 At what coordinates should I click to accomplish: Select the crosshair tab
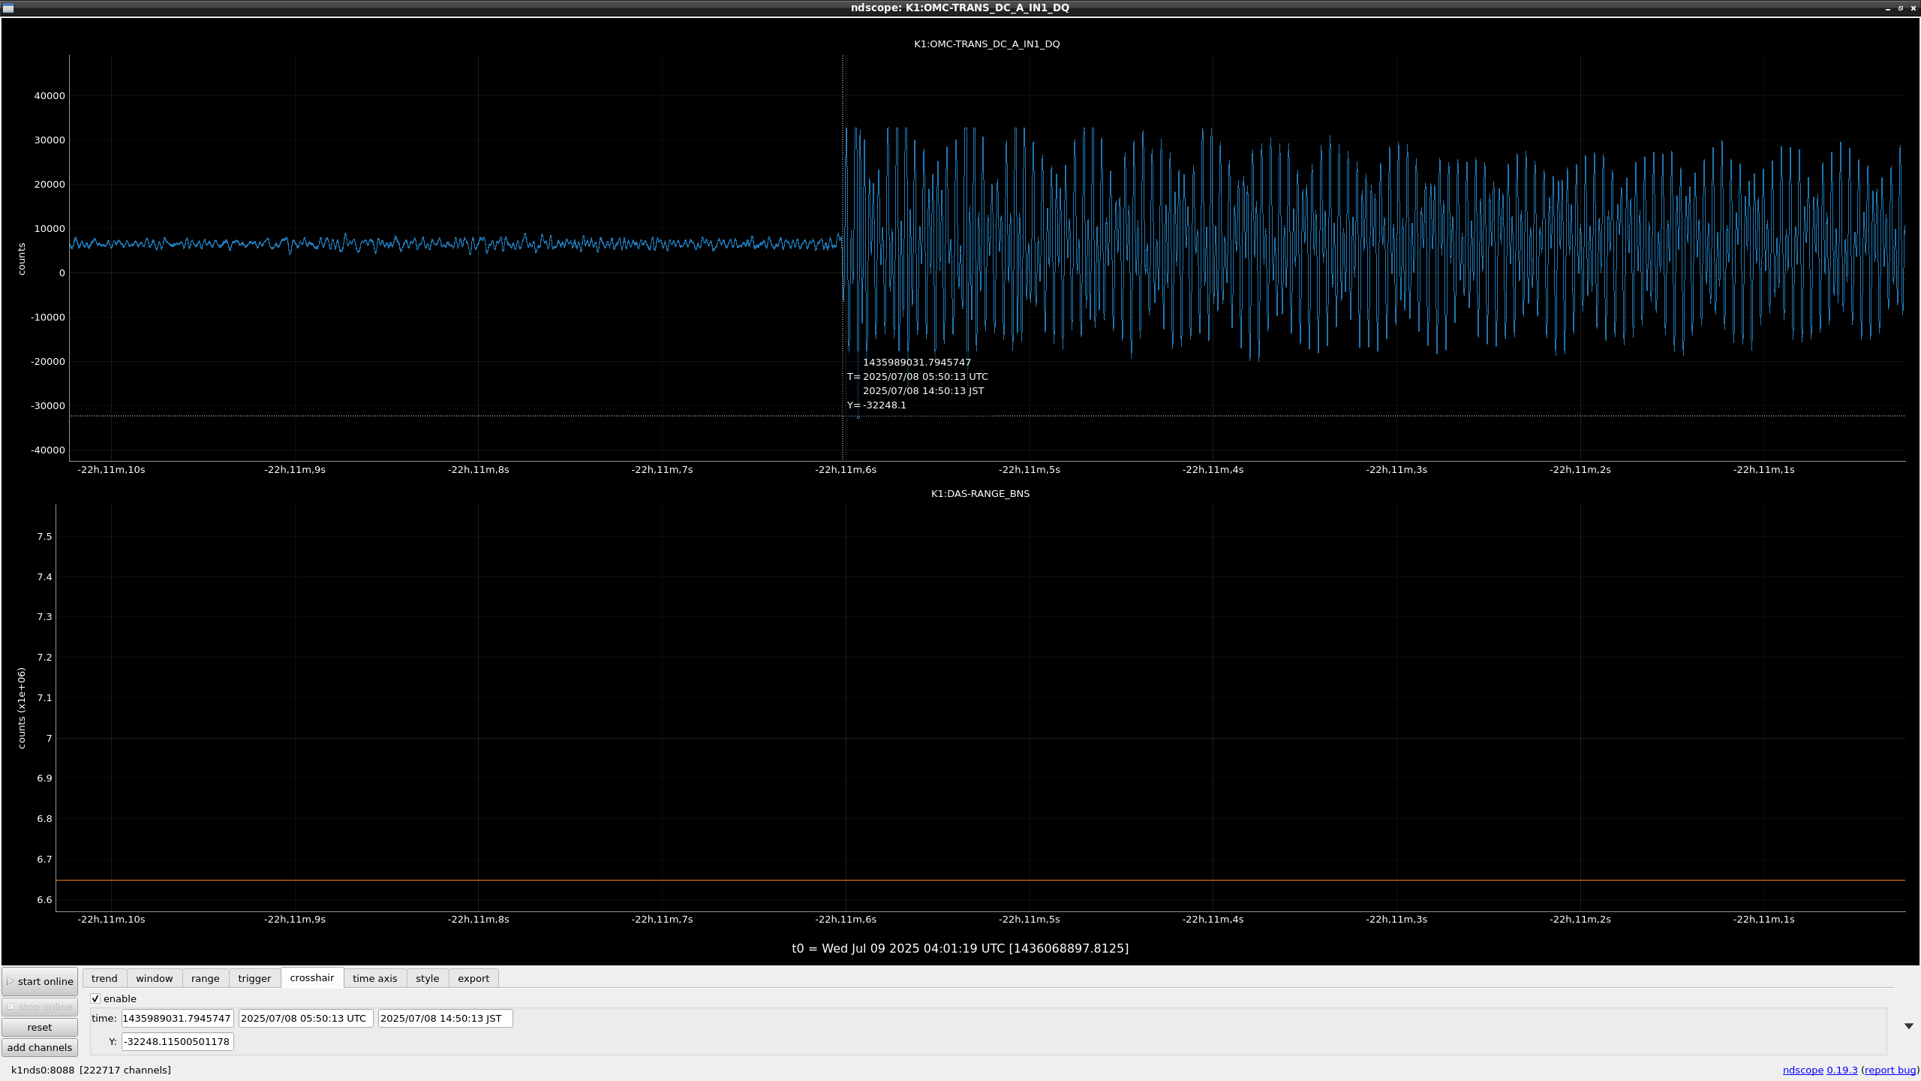(312, 977)
